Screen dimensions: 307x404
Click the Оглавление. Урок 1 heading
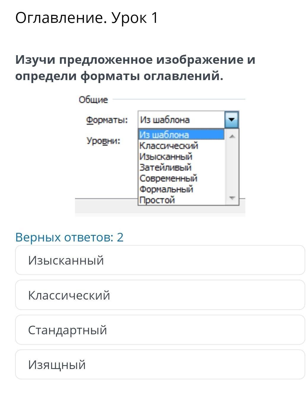87,18
